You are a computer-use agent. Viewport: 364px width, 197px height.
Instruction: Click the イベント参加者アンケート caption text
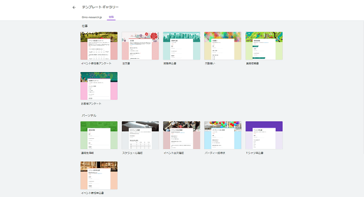point(96,64)
